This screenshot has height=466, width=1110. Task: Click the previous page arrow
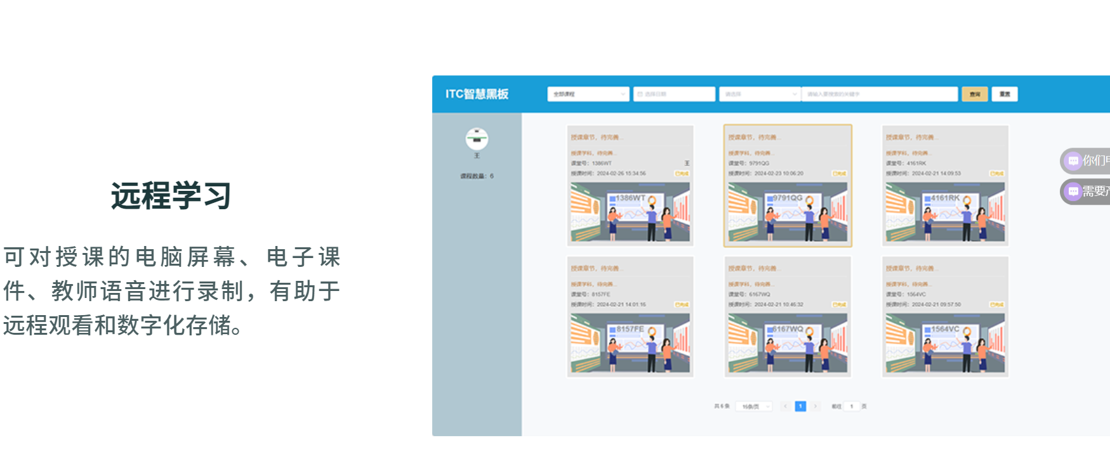click(x=785, y=406)
